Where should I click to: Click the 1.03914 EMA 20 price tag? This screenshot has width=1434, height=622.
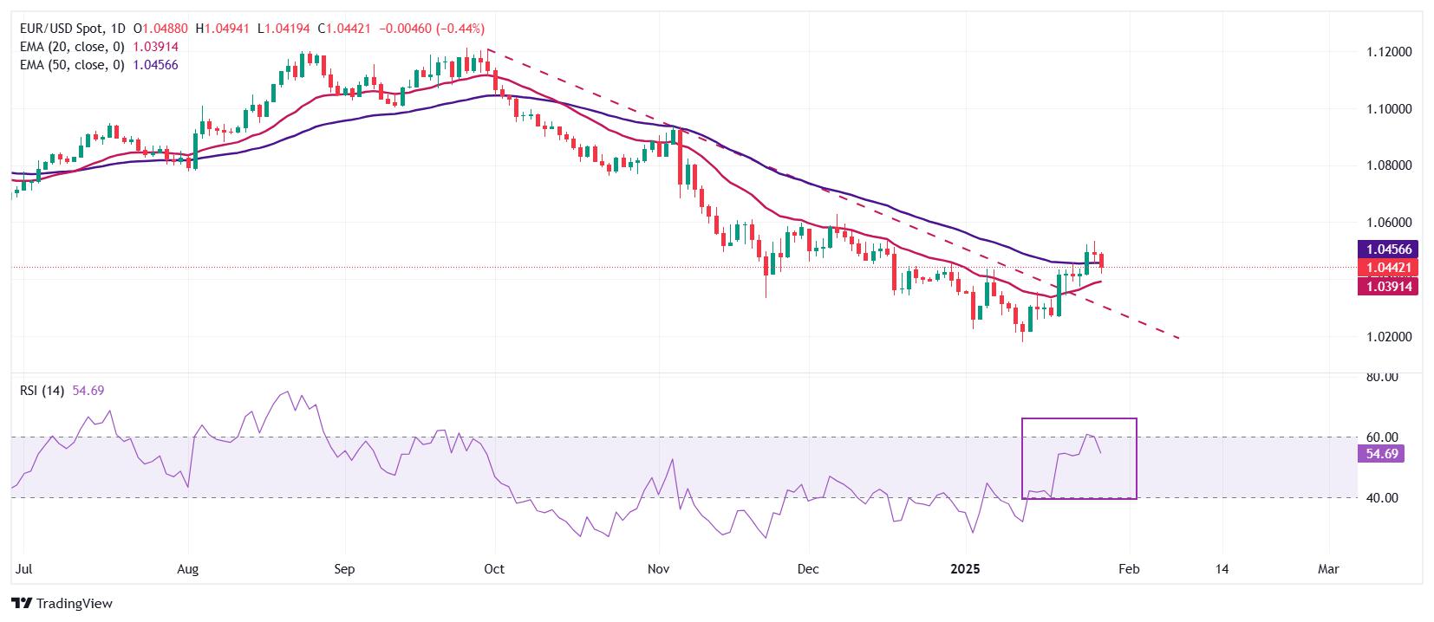[x=1387, y=287]
